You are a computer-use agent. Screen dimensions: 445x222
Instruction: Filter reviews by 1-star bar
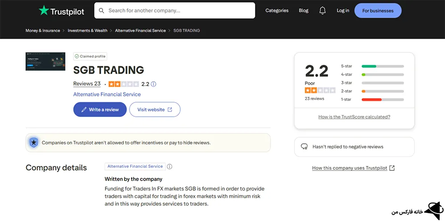383,99
